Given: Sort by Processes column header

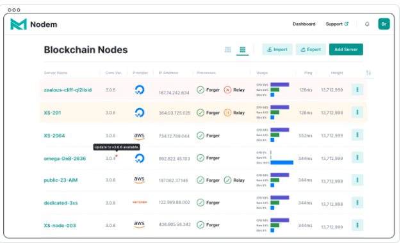Looking at the screenshot, I should [206, 73].
